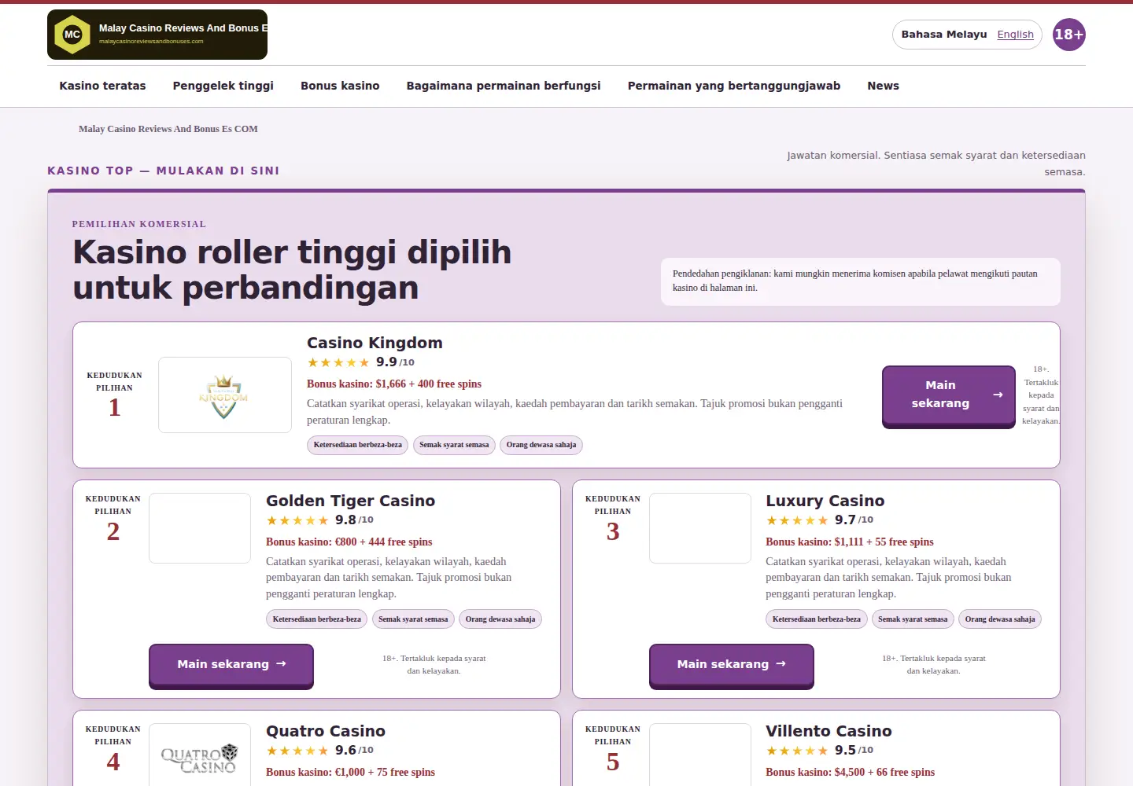1133x786 pixels.
Task: Switch language to English
Action: pyautogui.click(x=1015, y=35)
